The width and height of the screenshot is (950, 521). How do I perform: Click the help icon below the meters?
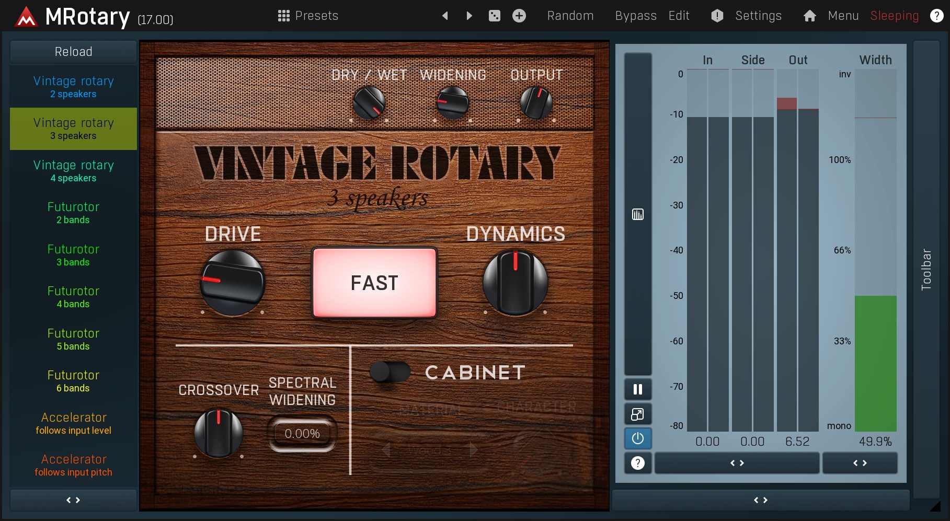coord(637,463)
